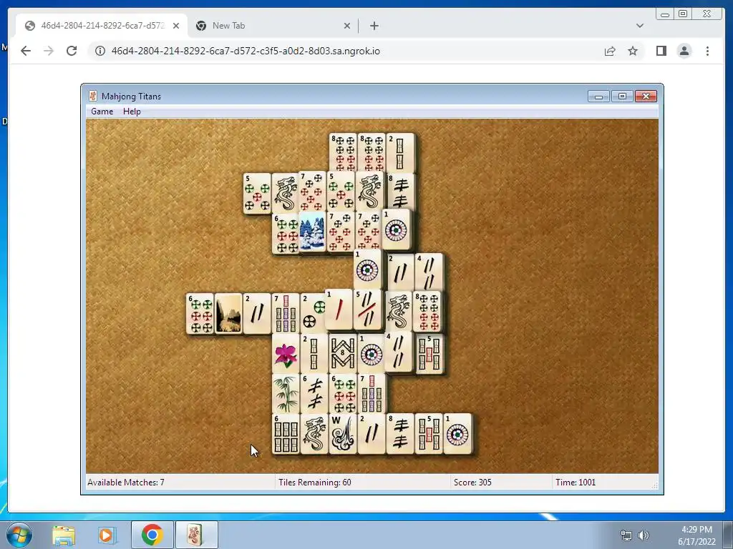Open the Game menu in Mahjong Titans
The height and width of the screenshot is (549, 733).
tap(102, 112)
